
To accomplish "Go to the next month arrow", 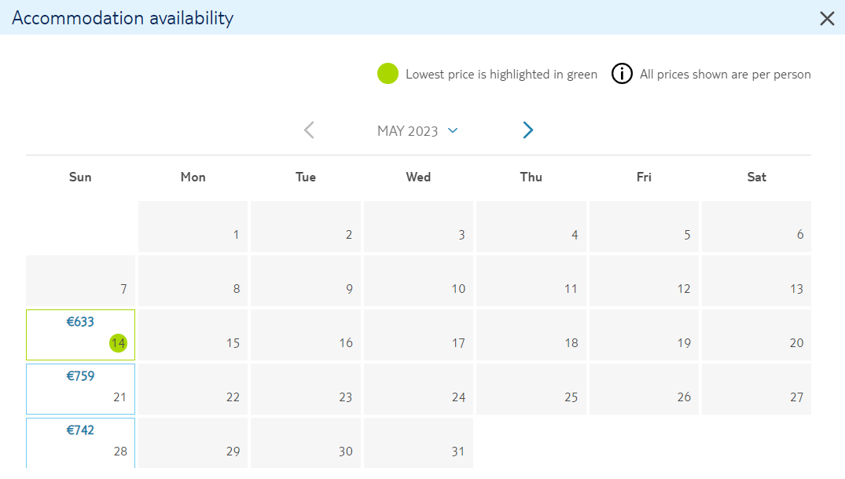I will pos(527,130).
